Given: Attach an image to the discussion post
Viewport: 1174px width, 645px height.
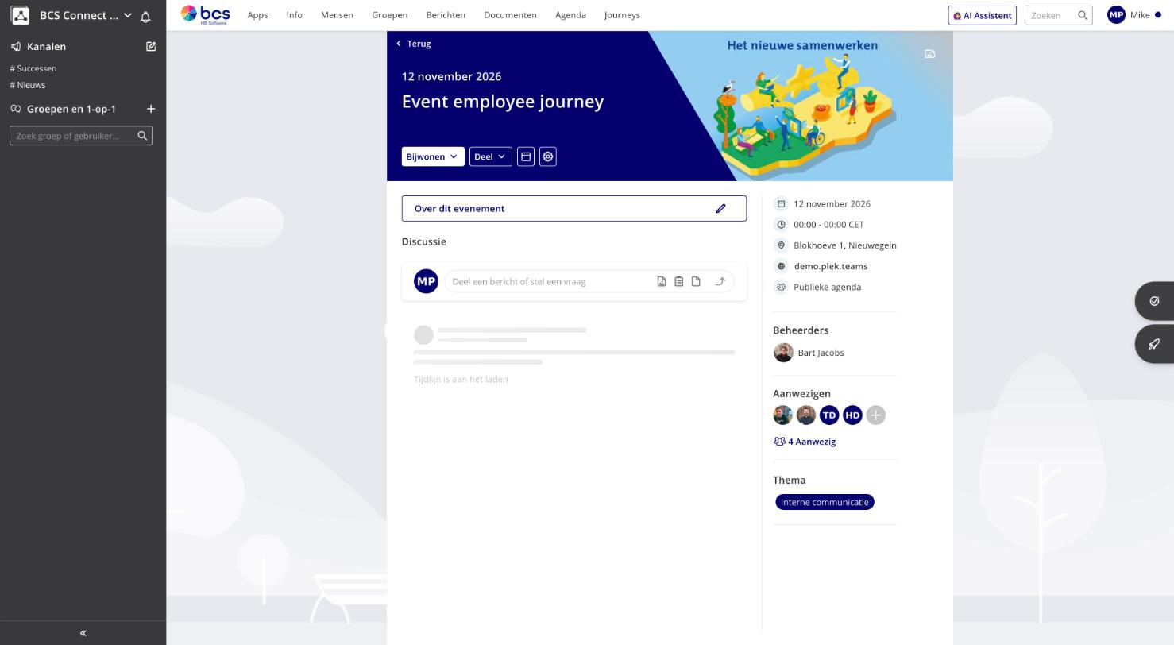Looking at the screenshot, I should 662,281.
